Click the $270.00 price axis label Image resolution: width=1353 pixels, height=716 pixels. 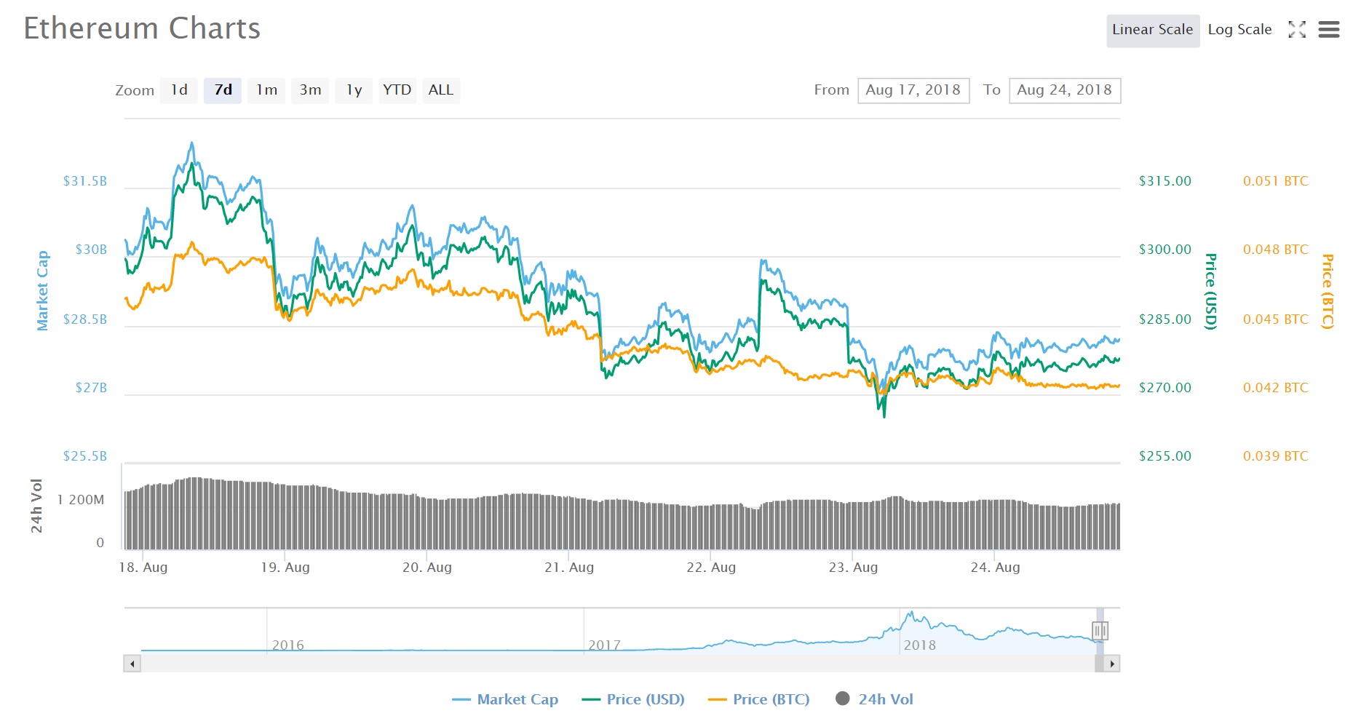1165,388
